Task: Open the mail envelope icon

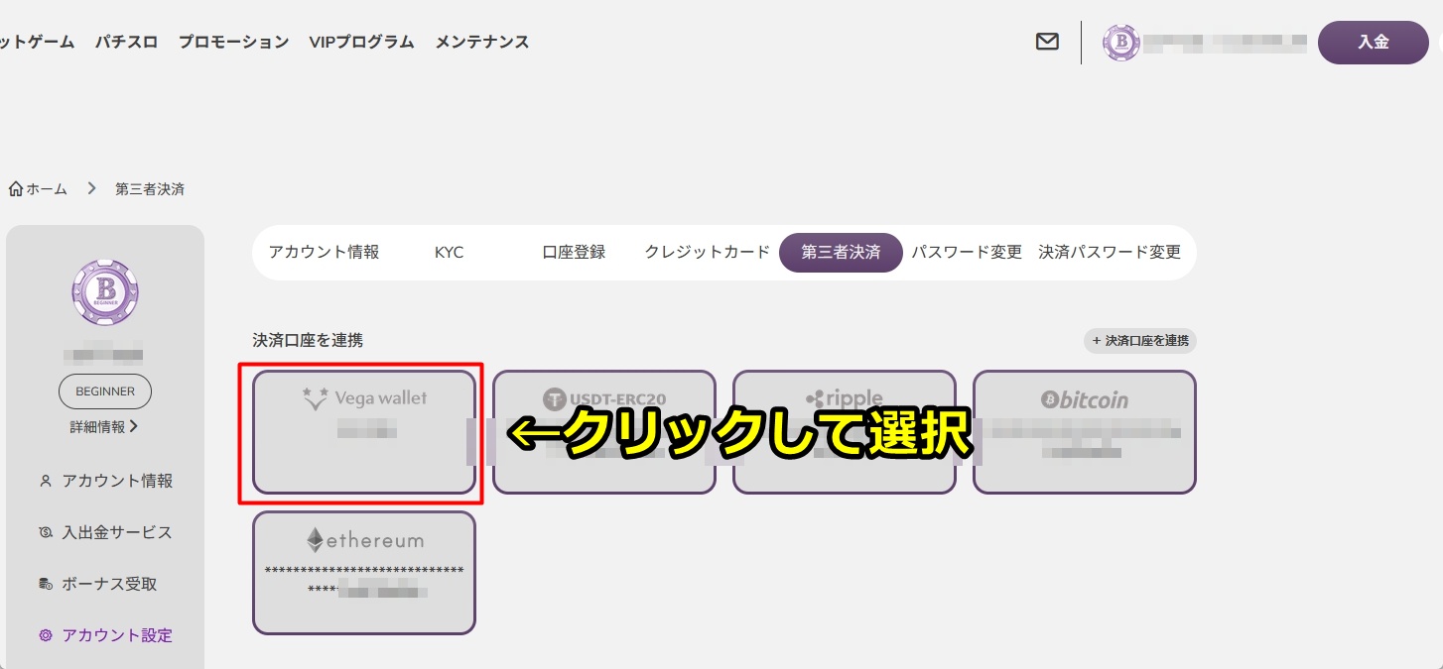Action: click(x=1047, y=42)
